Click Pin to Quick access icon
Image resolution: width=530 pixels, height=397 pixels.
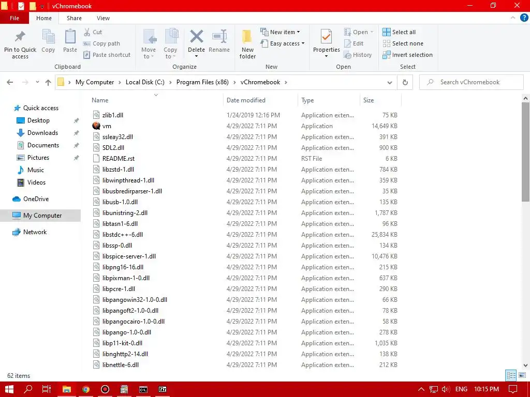click(20, 36)
